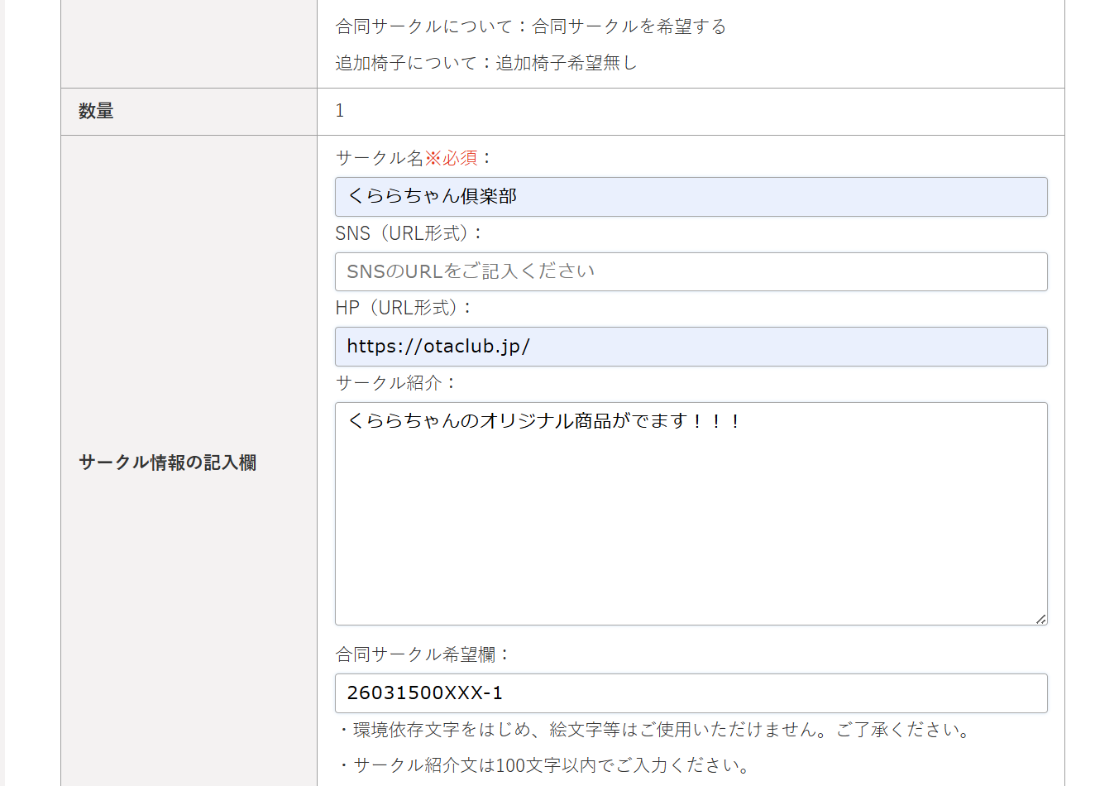Click the サークル名 label text
The width and height of the screenshot is (1119, 786).
(x=379, y=158)
